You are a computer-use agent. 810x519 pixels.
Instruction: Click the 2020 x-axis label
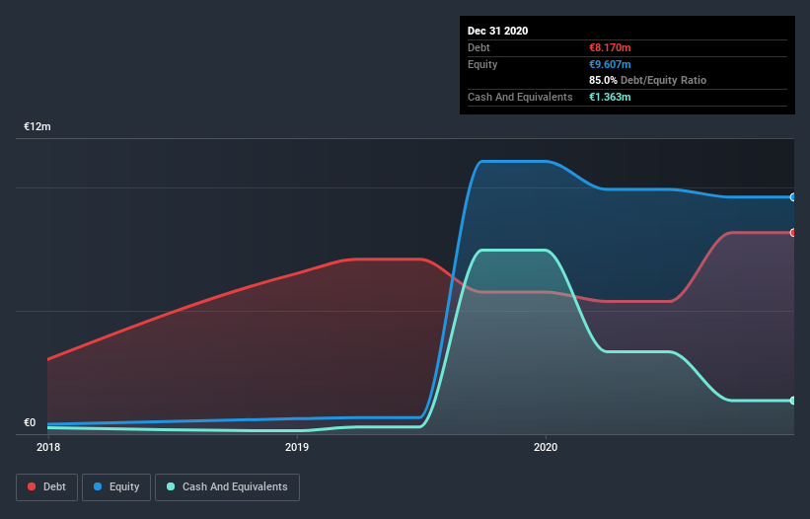pyautogui.click(x=546, y=447)
